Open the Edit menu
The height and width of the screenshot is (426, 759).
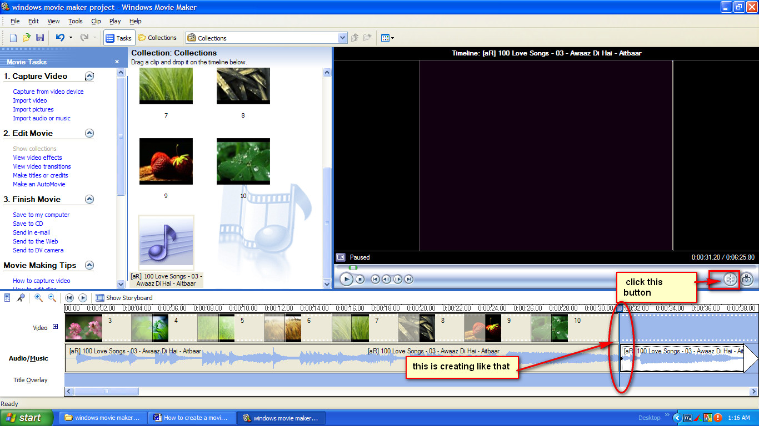(33, 21)
